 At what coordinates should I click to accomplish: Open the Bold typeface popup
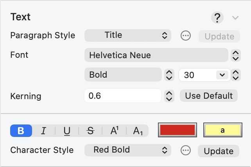tap(123, 75)
